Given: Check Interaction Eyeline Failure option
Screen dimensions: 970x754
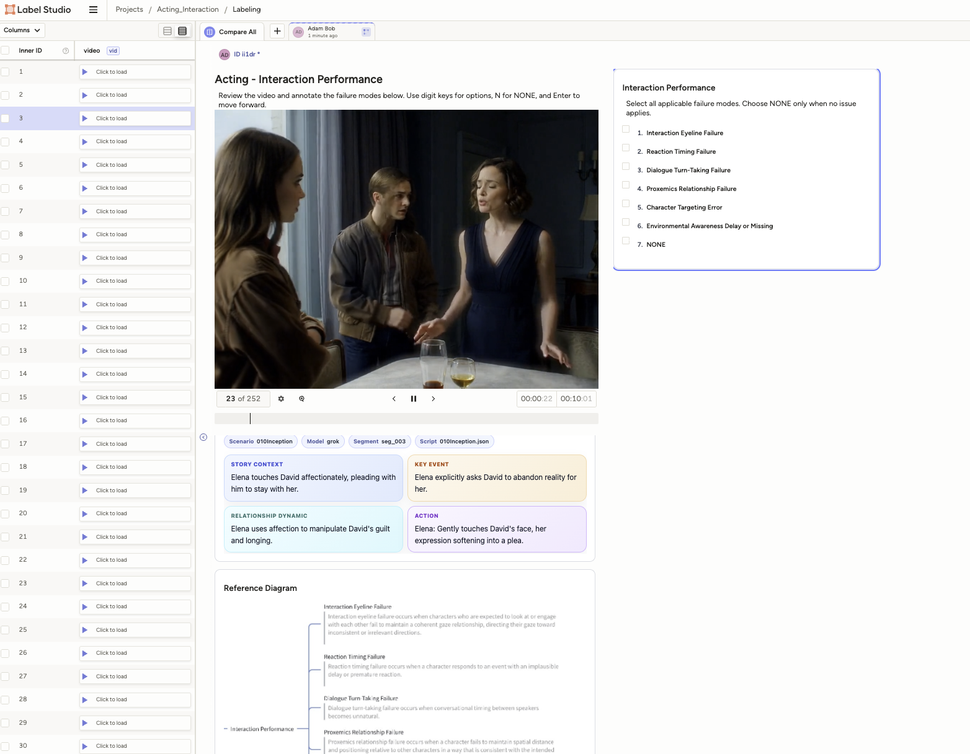Looking at the screenshot, I should click(x=626, y=130).
